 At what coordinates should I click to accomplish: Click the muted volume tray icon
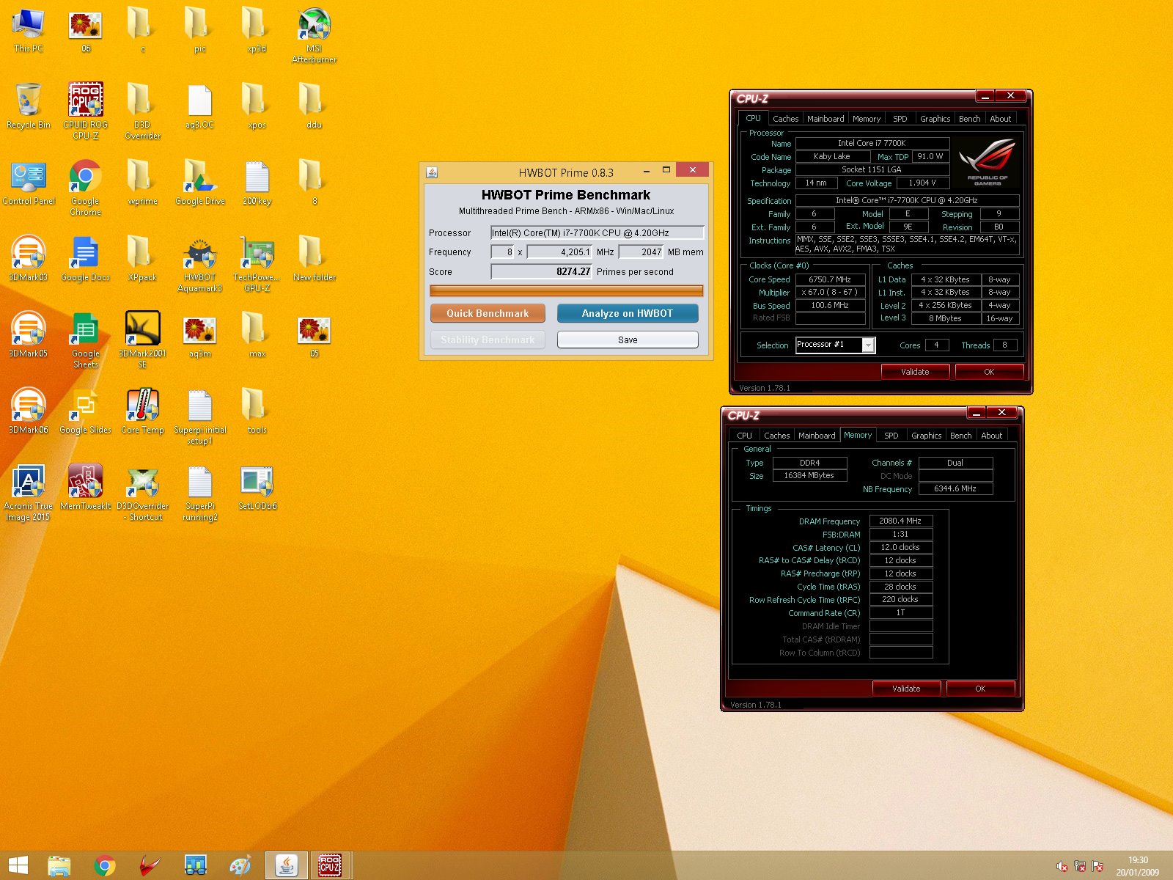1062,866
